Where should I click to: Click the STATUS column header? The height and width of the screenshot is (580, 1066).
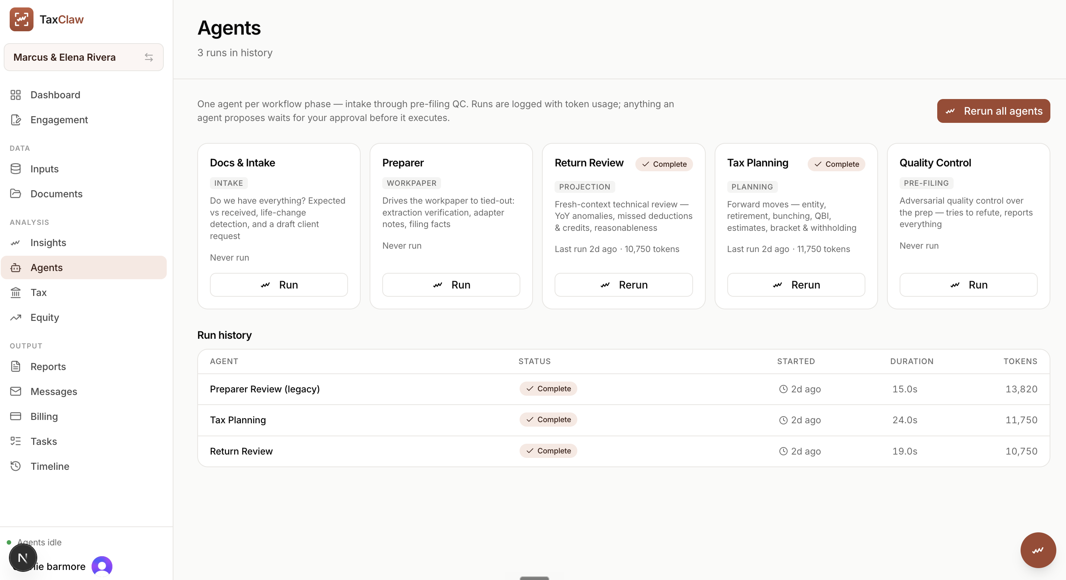[x=534, y=361]
